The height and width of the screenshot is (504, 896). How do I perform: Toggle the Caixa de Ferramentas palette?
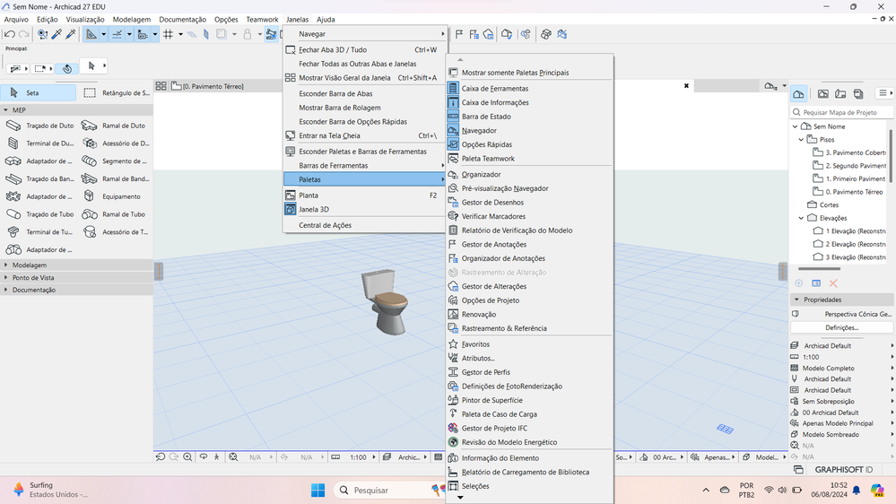(494, 89)
